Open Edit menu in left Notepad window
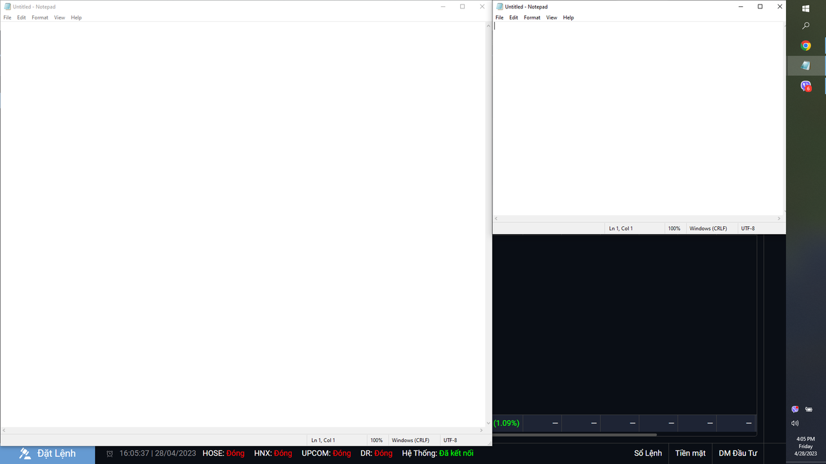The width and height of the screenshot is (826, 464). (x=21, y=17)
